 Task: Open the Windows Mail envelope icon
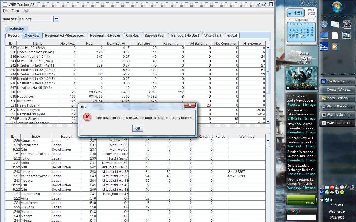click(x=335, y=24)
